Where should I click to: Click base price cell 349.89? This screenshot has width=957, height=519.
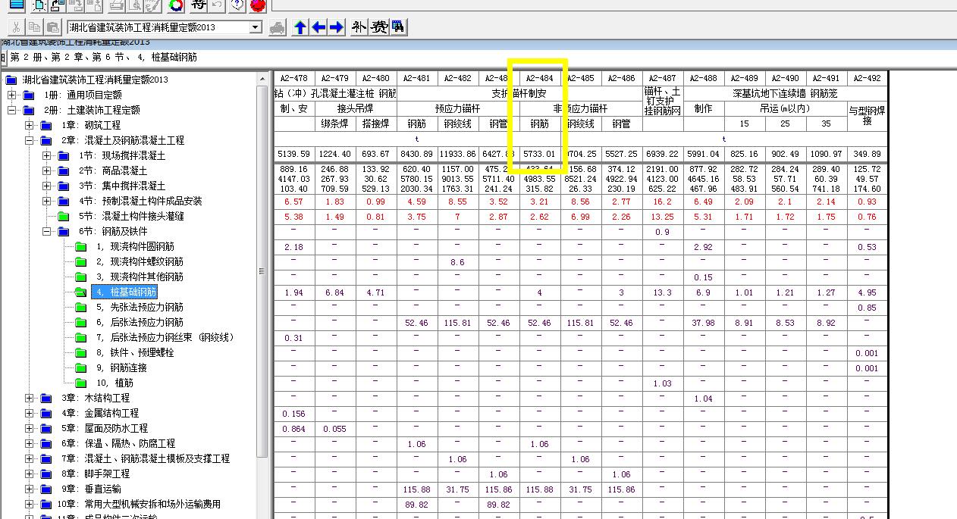pos(867,154)
